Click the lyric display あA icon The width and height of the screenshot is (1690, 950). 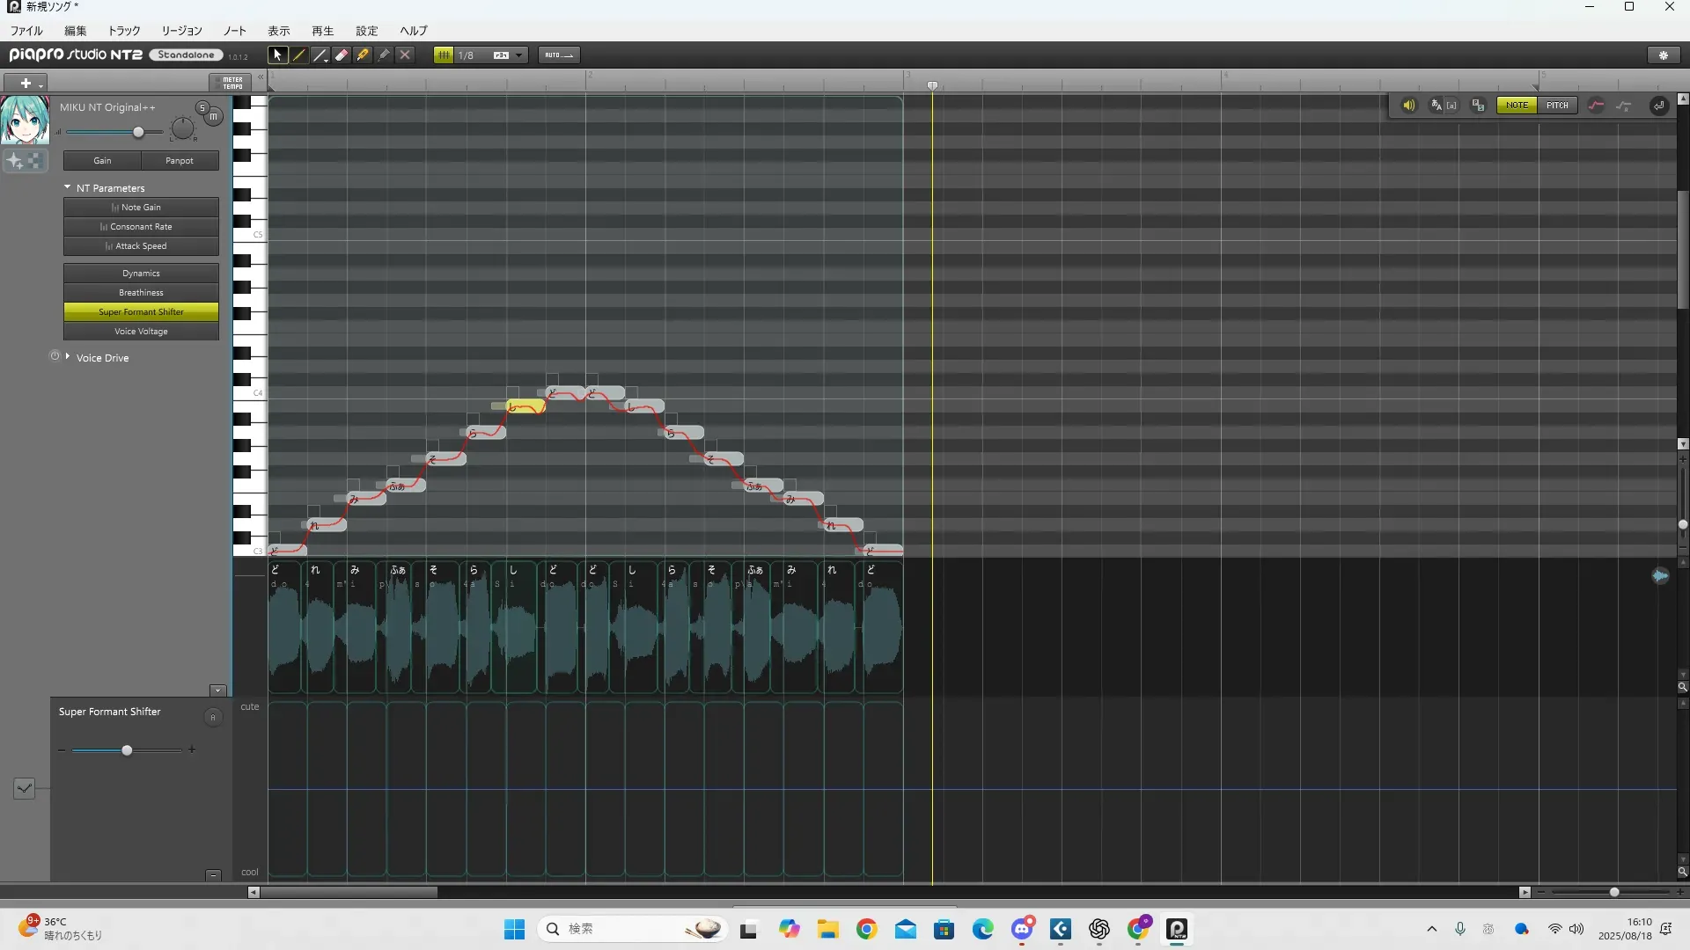(1437, 106)
